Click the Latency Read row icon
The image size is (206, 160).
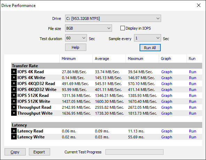pos(14,131)
